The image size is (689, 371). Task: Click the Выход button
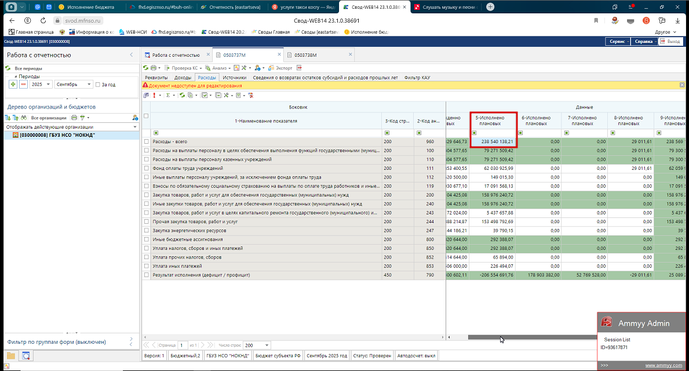[x=670, y=42]
